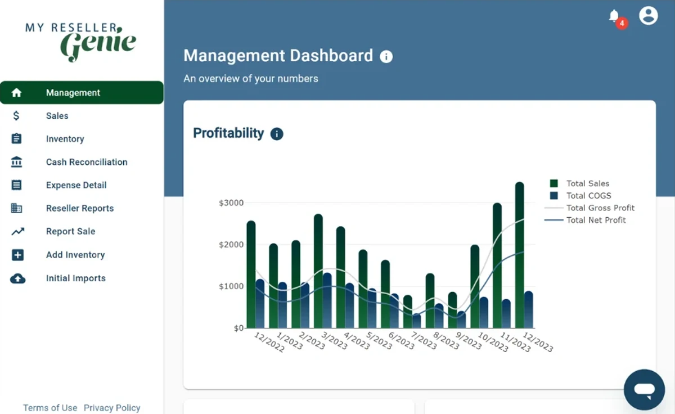This screenshot has width=675, height=414.
Task: Click the 6/2023 x-axis label
Action: pos(401,341)
